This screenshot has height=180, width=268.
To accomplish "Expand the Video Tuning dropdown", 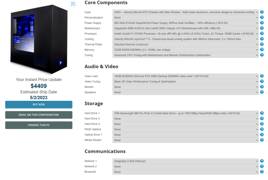I will [185, 81].
